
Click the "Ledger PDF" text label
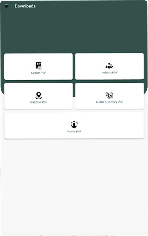[x=39, y=73]
